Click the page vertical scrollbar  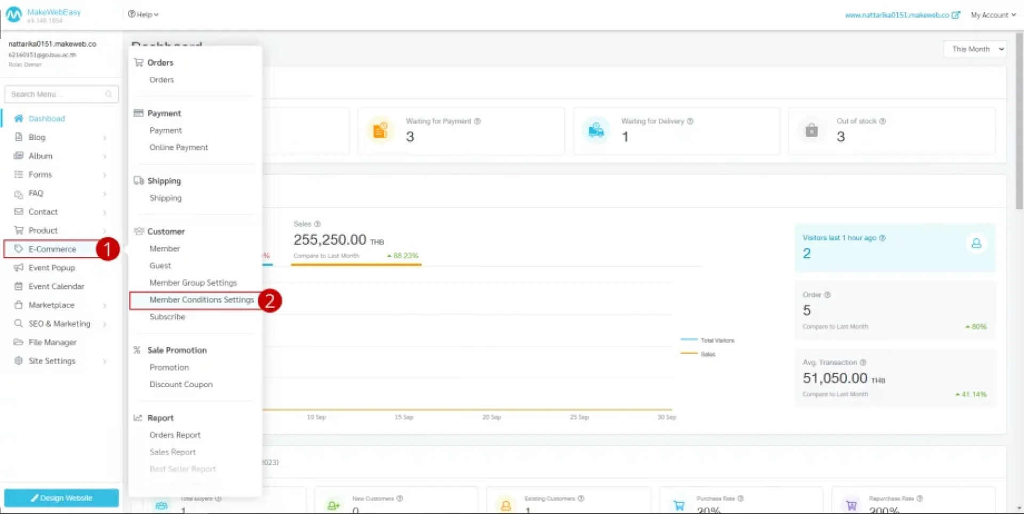pos(1019,123)
